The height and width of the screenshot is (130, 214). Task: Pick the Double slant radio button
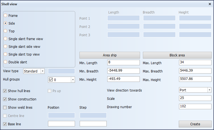coord(6,62)
